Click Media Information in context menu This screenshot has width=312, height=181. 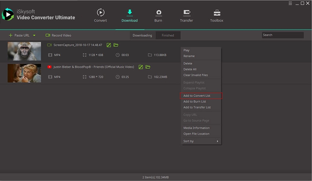196,128
